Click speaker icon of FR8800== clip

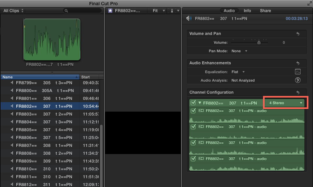[x=12, y=90]
